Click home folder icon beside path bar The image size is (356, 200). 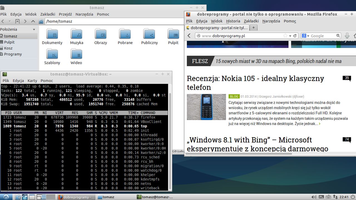tap(41, 21)
